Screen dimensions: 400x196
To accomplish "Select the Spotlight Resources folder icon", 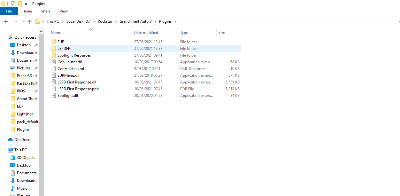I will pyautogui.click(x=54, y=55).
